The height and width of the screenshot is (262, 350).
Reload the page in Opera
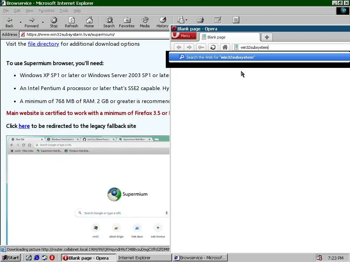click(x=213, y=47)
